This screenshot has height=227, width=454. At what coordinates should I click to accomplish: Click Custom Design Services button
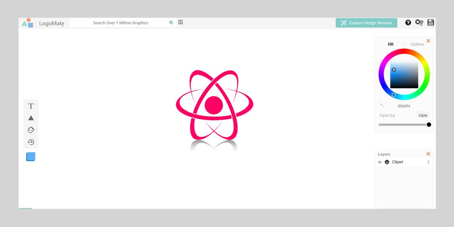click(366, 23)
